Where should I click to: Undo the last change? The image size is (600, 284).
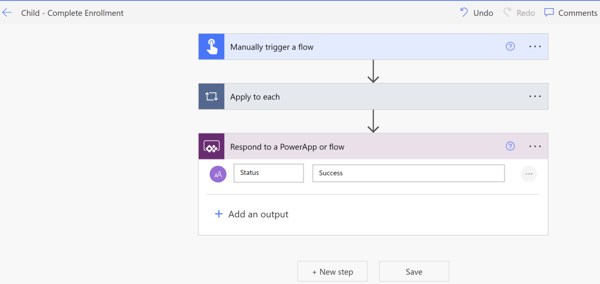pos(476,12)
